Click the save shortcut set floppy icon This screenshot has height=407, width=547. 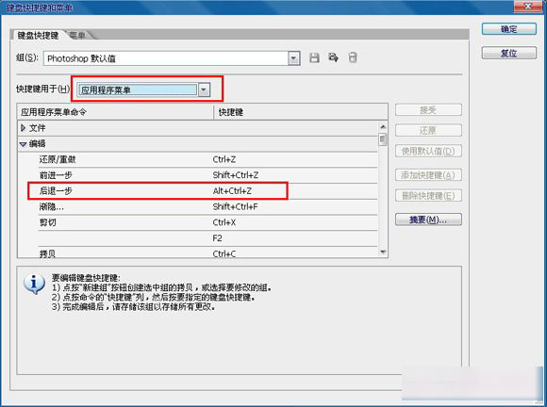[x=314, y=57]
